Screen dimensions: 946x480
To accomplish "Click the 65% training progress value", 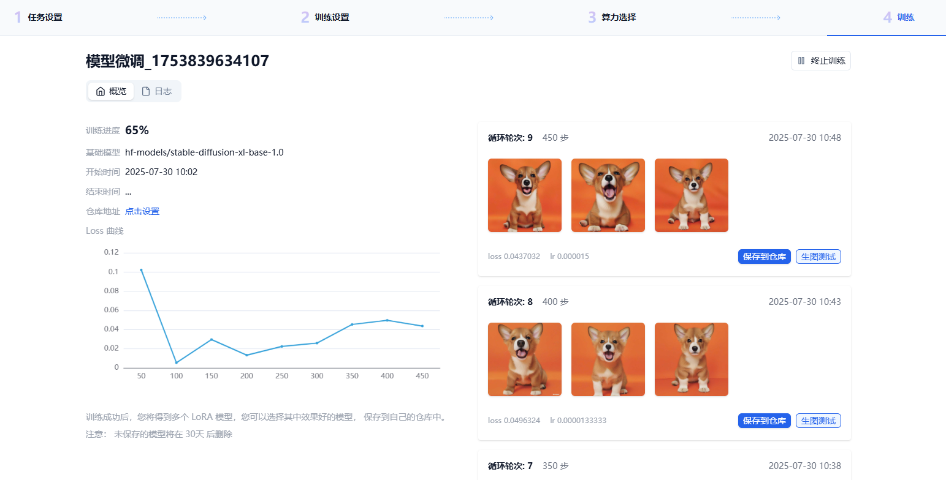I will pyautogui.click(x=137, y=130).
